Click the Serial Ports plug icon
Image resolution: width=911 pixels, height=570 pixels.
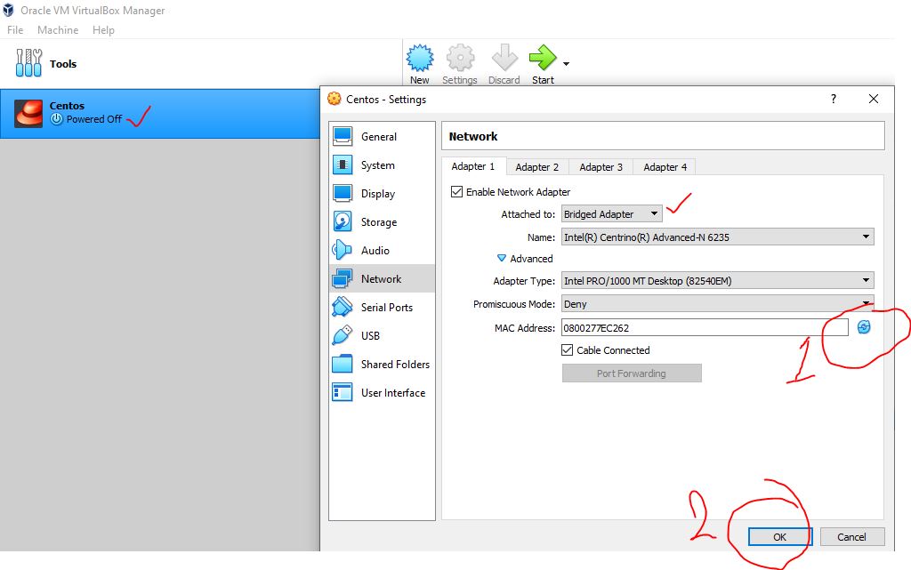[343, 307]
